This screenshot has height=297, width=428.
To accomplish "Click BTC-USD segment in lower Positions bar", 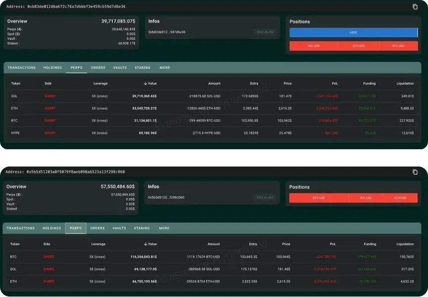I will (319, 198).
